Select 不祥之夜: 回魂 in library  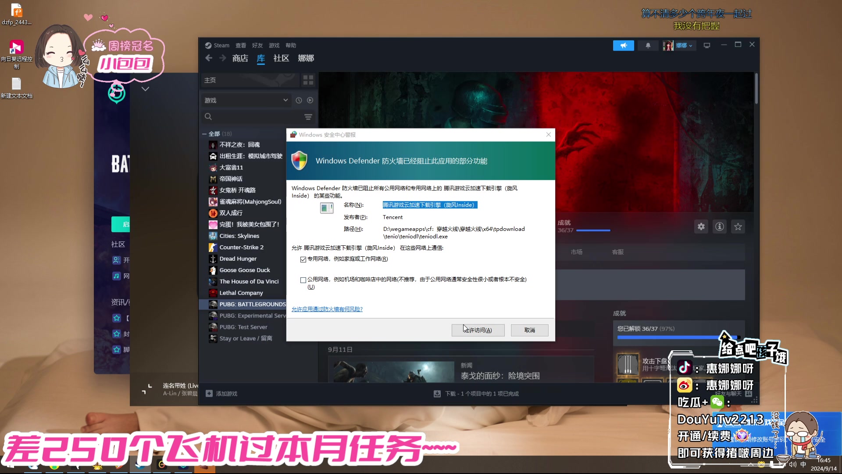239,145
